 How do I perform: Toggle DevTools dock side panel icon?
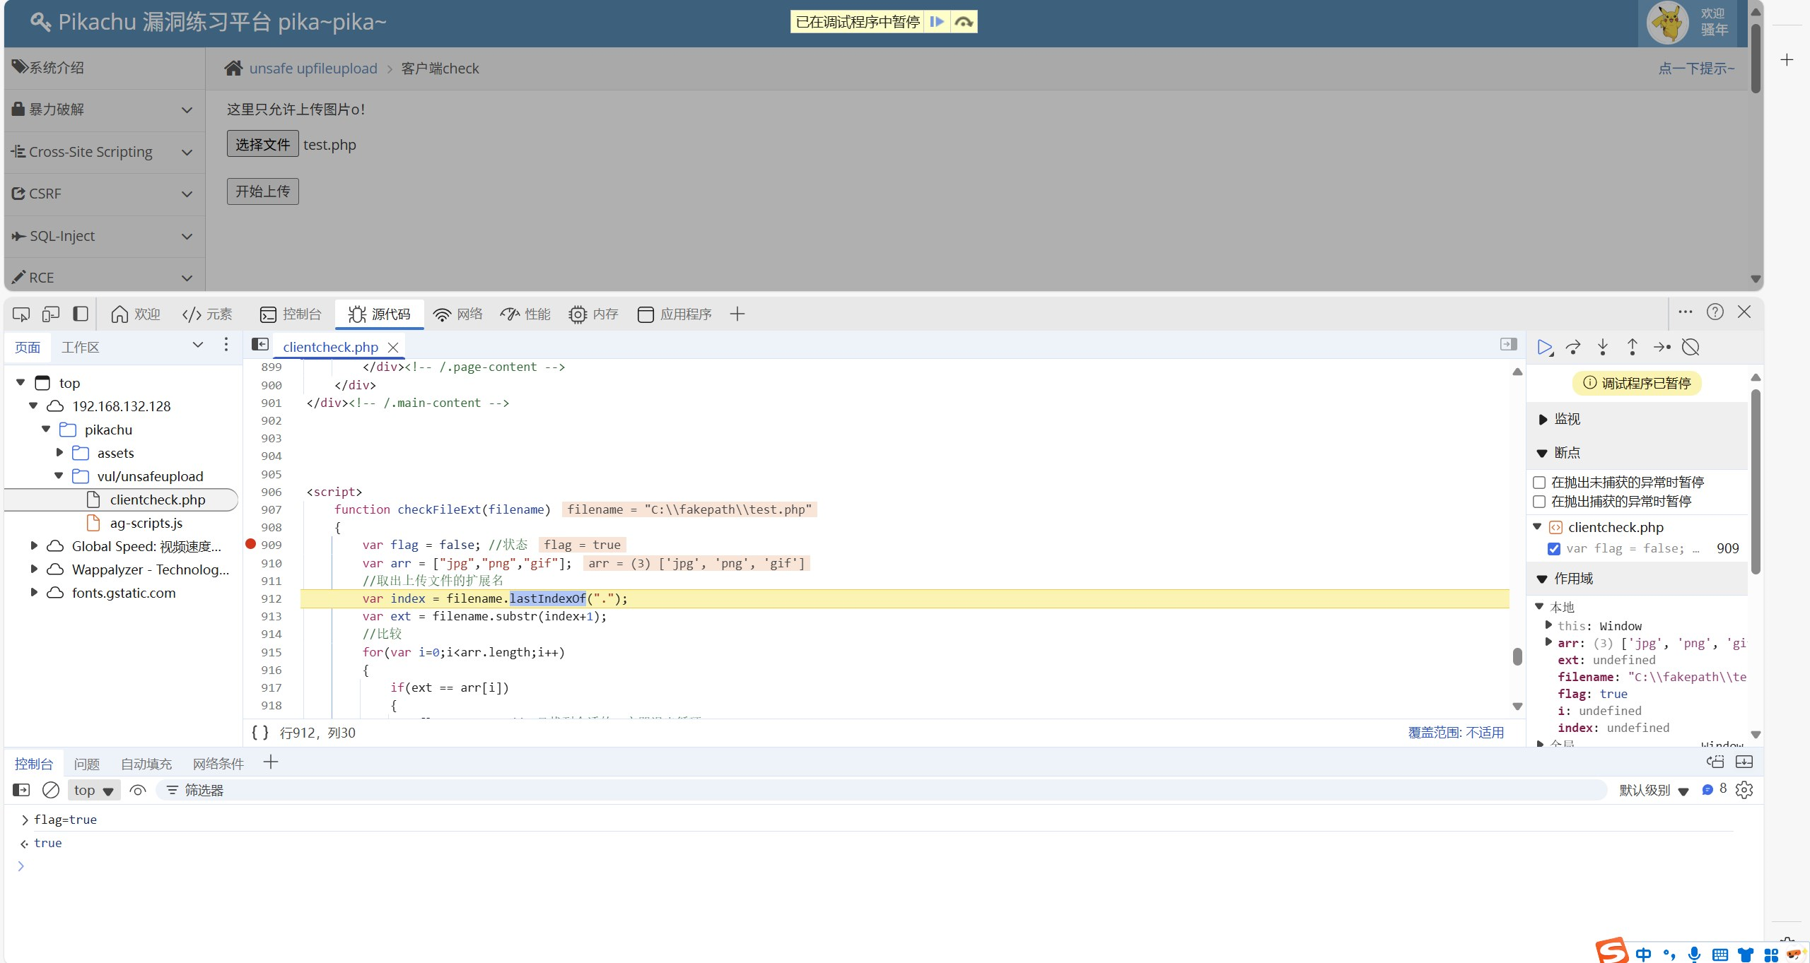(x=81, y=314)
